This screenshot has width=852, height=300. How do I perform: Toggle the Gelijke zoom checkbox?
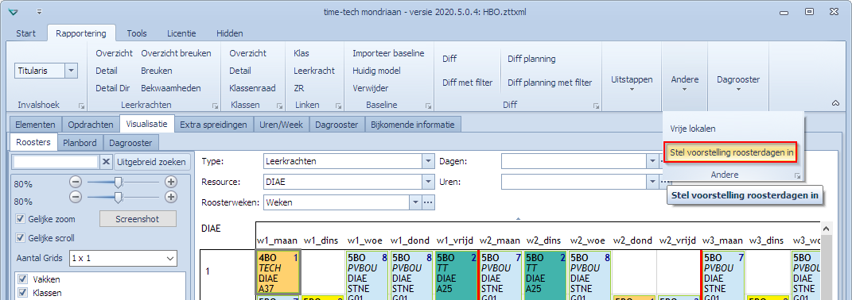[21, 219]
